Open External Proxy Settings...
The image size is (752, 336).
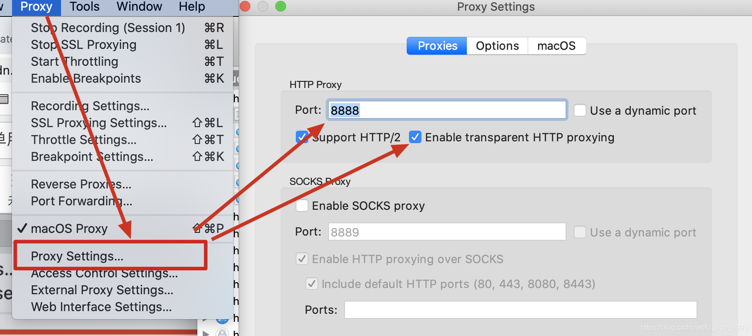(123, 290)
